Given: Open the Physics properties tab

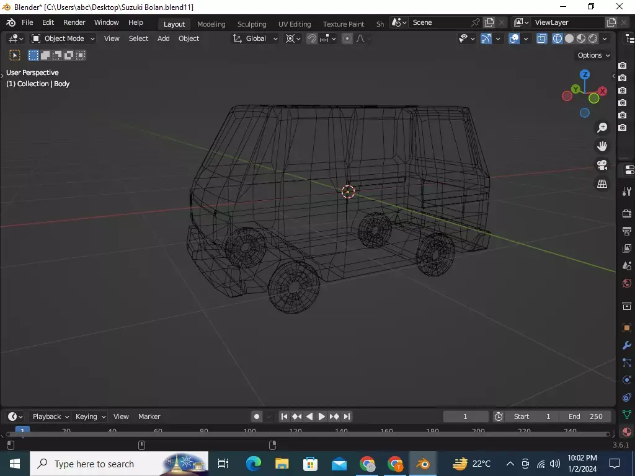Looking at the screenshot, I should [627, 380].
